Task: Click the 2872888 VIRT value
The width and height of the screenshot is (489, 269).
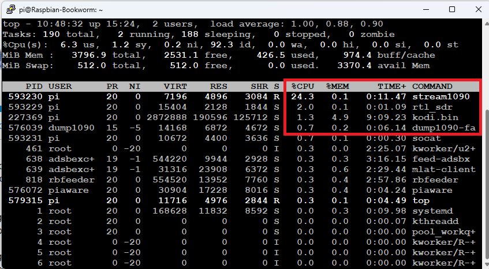Action: (x=167, y=118)
